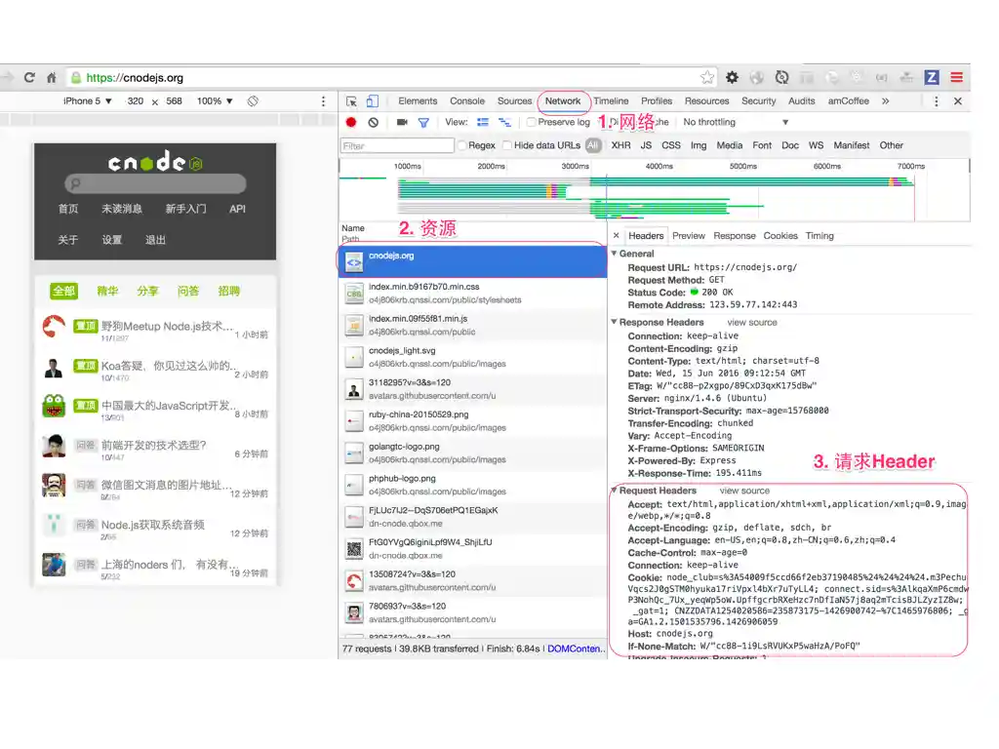The image size is (999, 749).
Task: Go to browser home icon
Action: click(x=52, y=78)
